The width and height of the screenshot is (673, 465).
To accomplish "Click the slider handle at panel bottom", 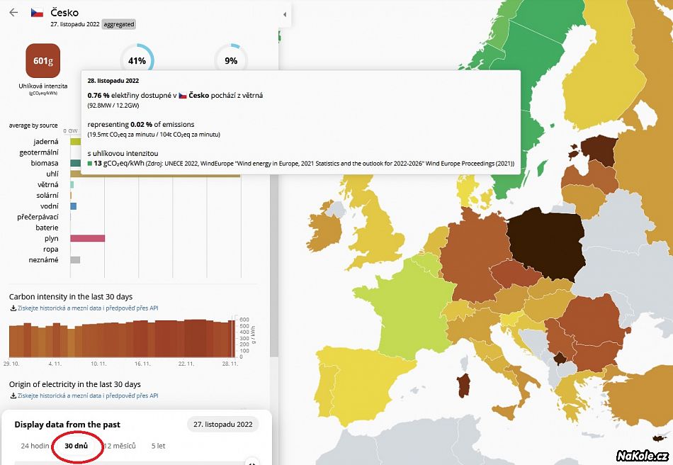I will point(252,462).
